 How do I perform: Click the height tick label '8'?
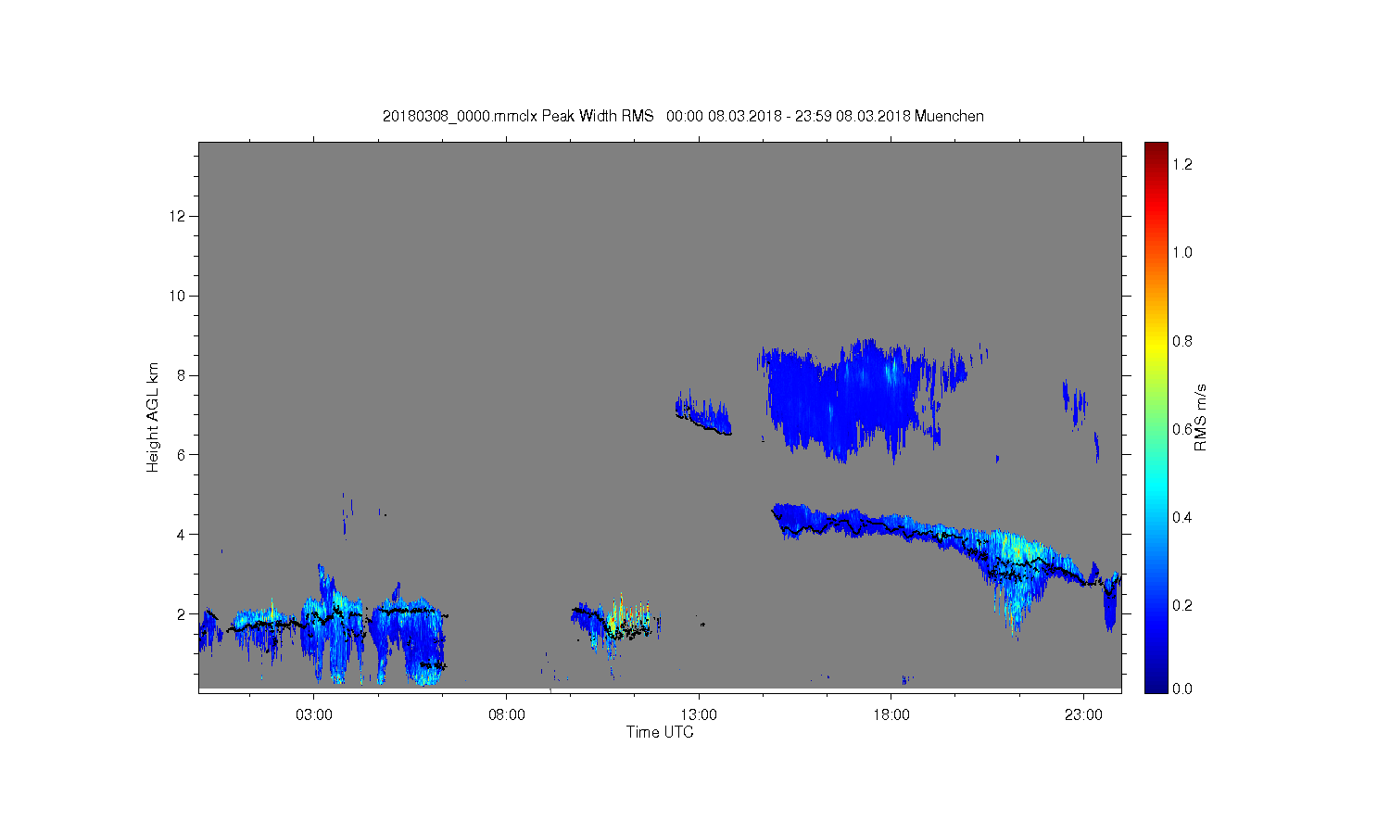pyautogui.click(x=183, y=375)
